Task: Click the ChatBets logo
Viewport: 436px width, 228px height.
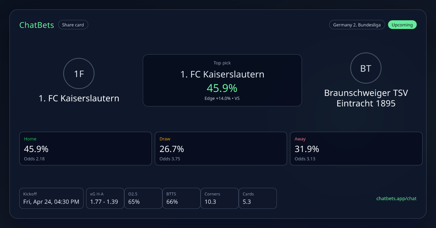Action: point(37,25)
